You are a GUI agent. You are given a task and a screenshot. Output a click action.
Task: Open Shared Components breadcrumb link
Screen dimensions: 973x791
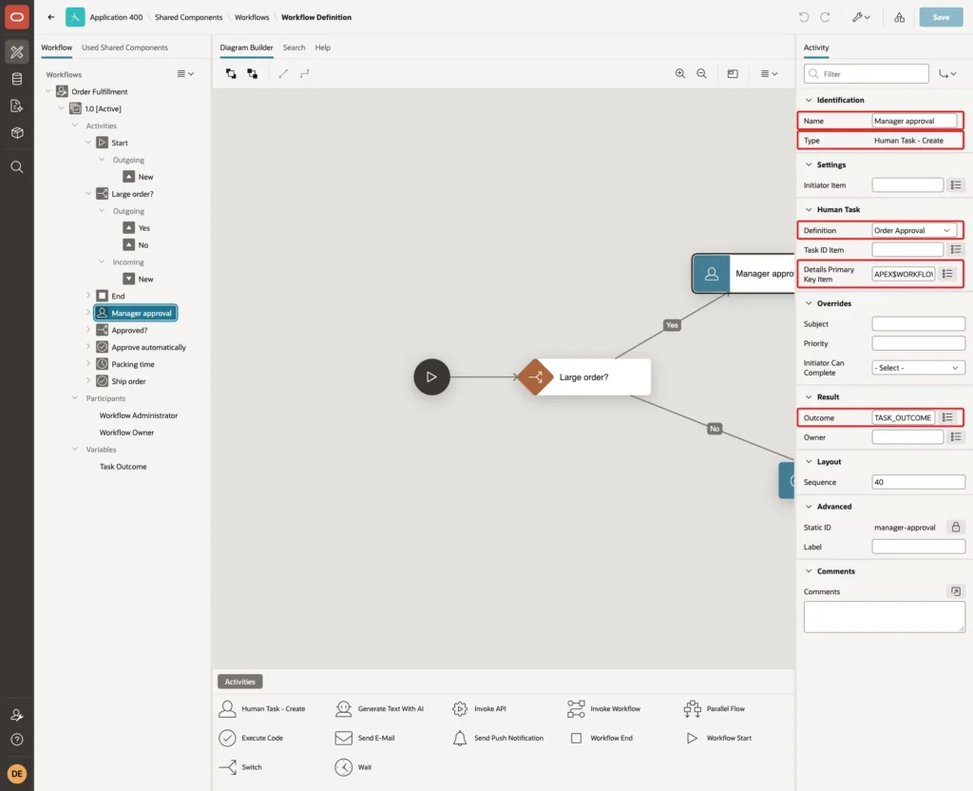189,17
